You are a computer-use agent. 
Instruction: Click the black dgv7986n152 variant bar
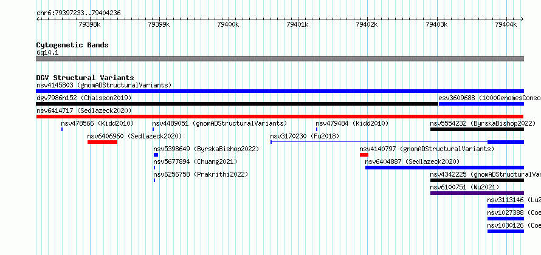point(237,104)
